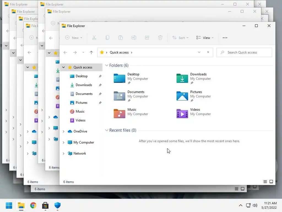Click the Up one level arrow
Viewport: 282px width, 212px height.
(91, 52)
